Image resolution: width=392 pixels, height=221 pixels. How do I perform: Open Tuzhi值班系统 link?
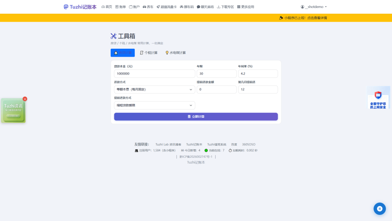click(216, 144)
